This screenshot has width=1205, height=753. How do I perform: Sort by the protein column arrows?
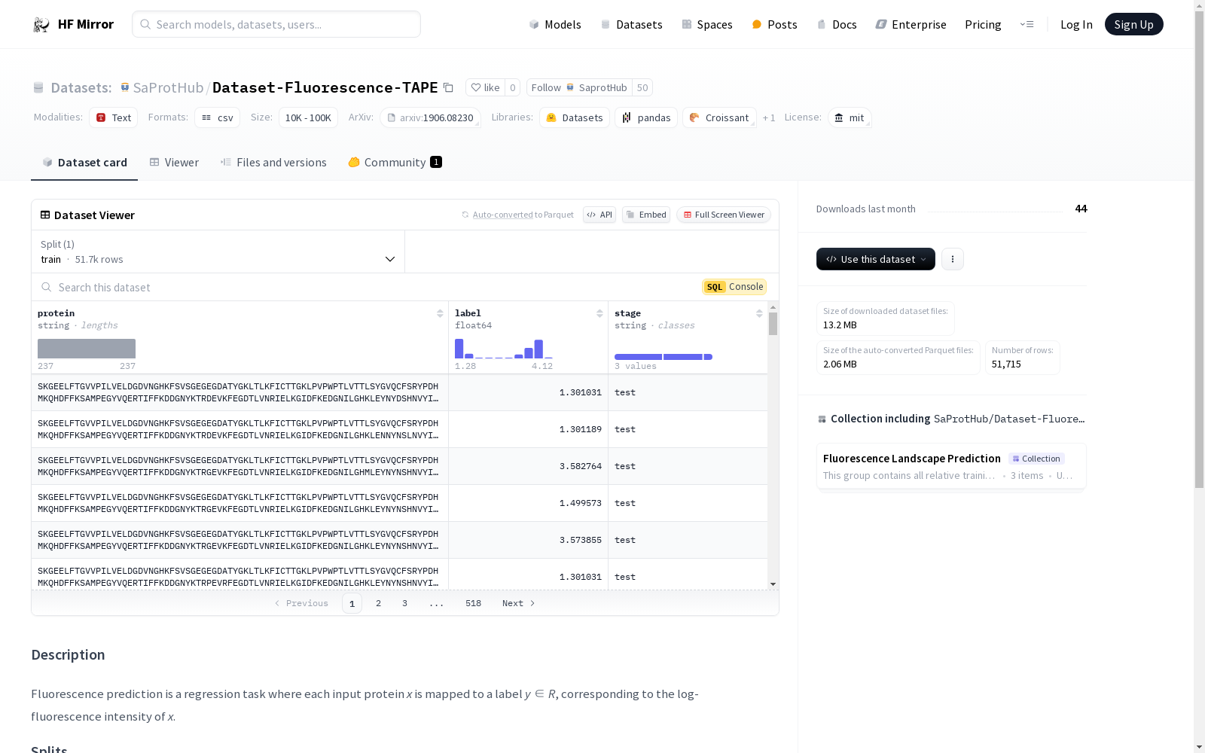[x=440, y=313]
